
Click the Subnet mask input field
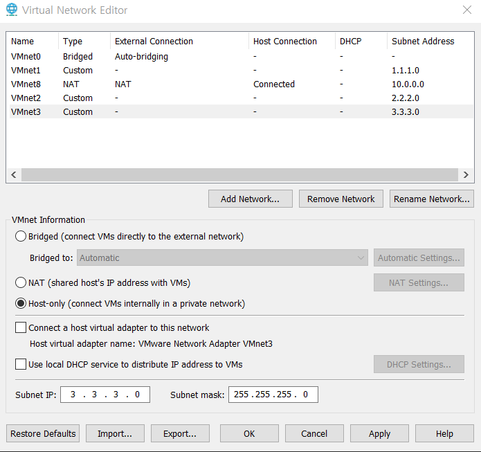point(273,395)
